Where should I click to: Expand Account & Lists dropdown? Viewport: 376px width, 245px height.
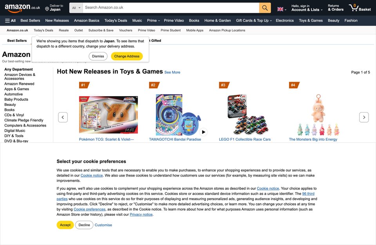coord(307,8)
